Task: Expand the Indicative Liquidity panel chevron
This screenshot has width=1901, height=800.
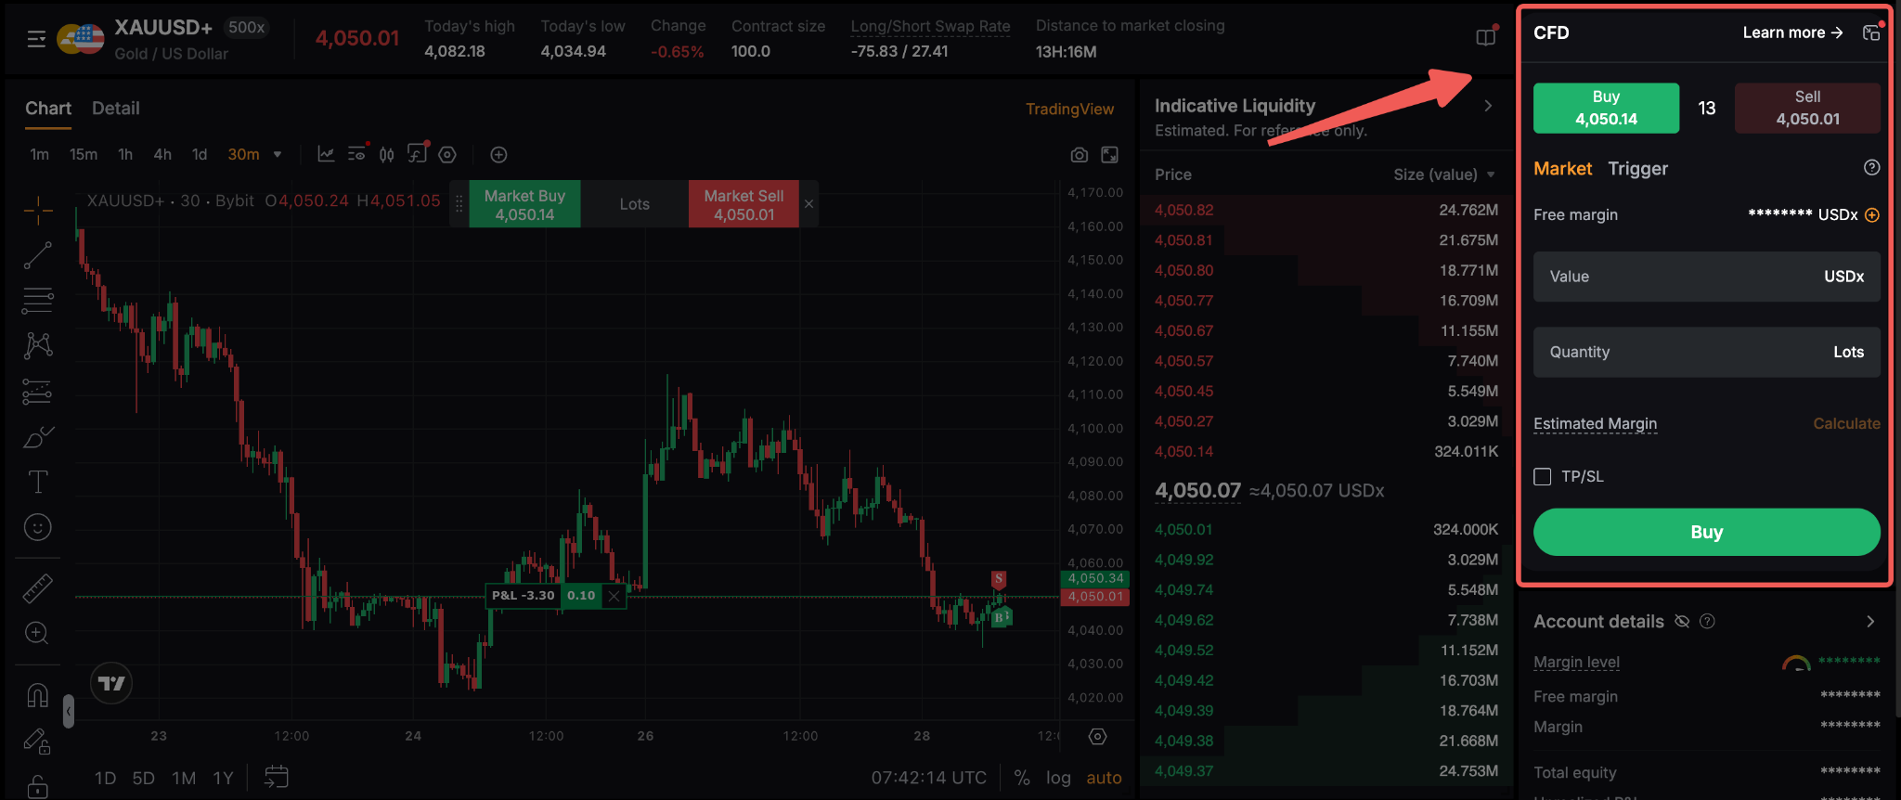Action: pos(1488,106)
